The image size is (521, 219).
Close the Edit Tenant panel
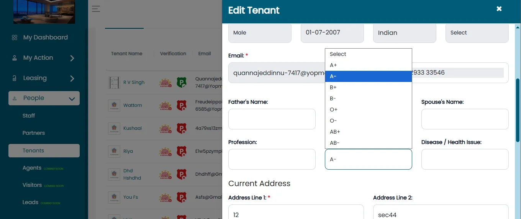point(499,8)
